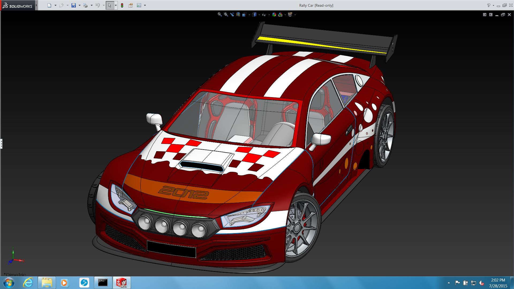Click the Options checklist button
Viewport: 514px width, 289px height.
click(139, 5)
